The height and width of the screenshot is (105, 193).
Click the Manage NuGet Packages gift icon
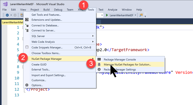tap(99, 64)
